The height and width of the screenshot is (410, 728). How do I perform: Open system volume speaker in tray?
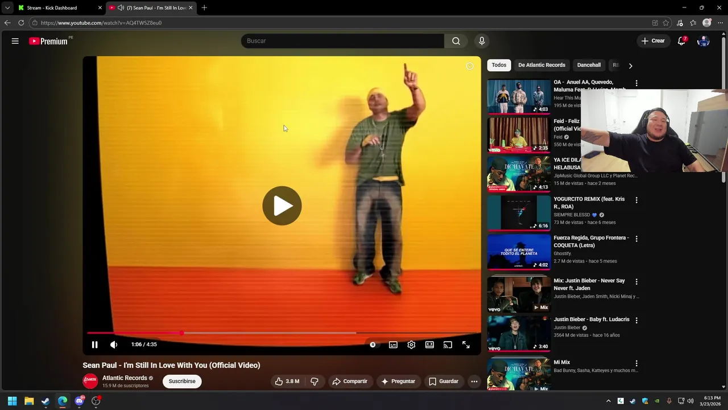point(690,401)
